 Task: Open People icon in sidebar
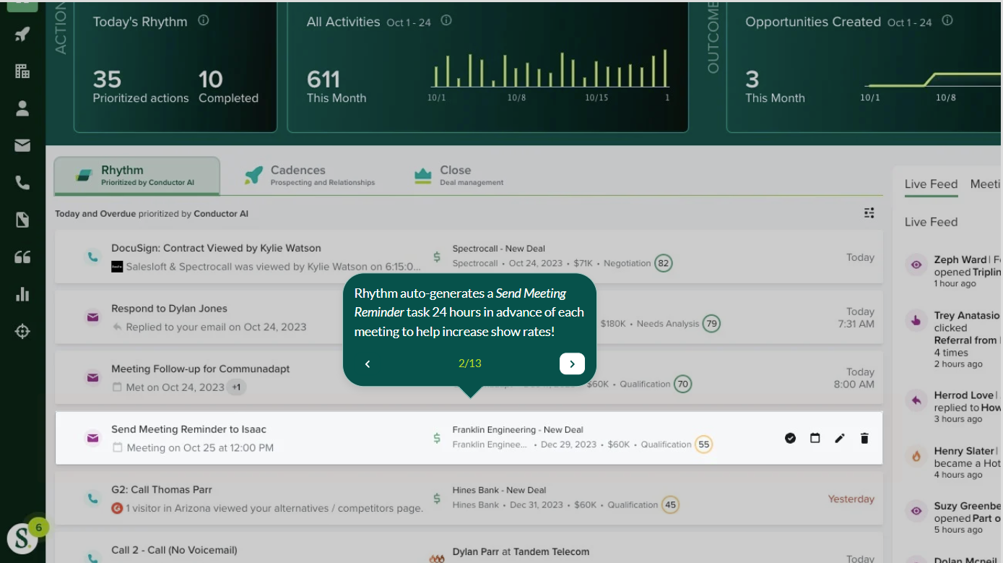pos(22,108)
